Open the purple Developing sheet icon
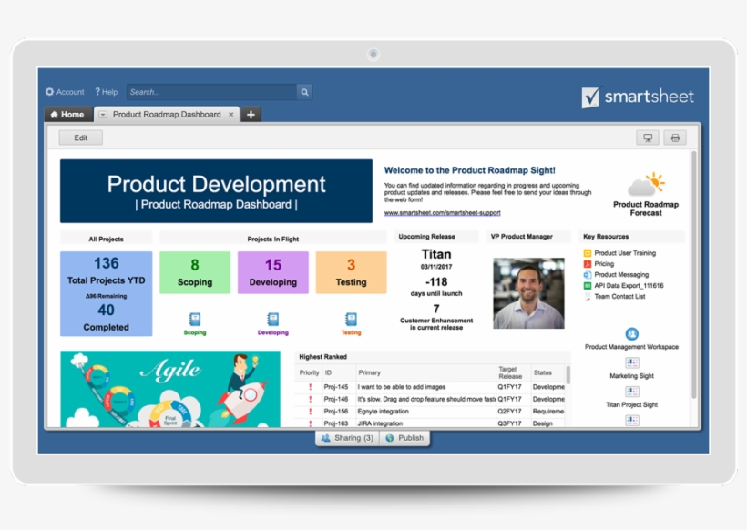This screenshot has height=530, width=747. [273, 319]
